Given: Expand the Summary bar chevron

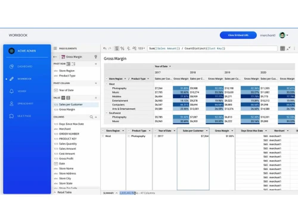Looking at the screenshot, I should (x=117, y=193).
